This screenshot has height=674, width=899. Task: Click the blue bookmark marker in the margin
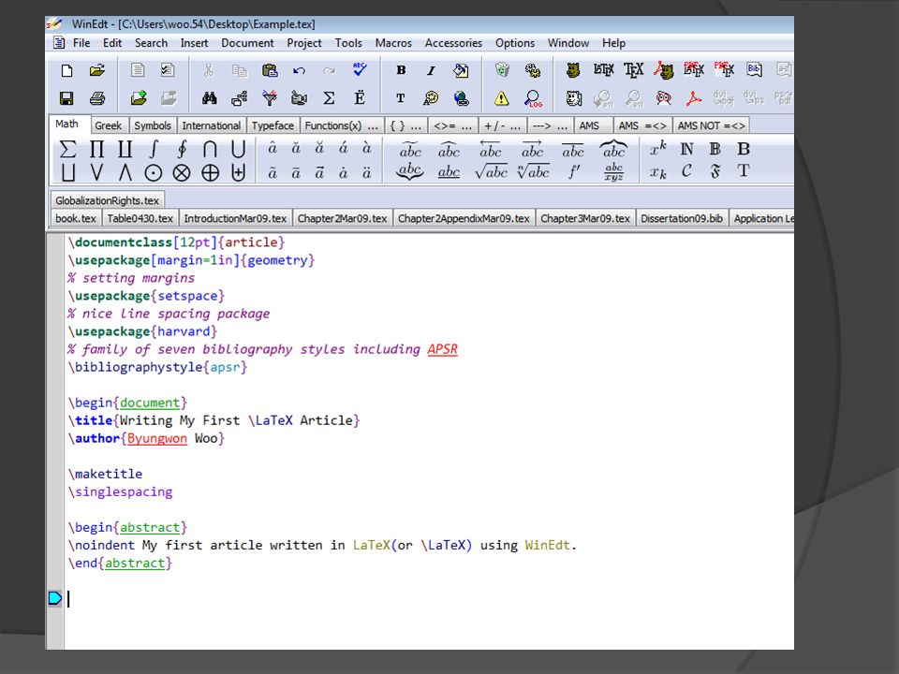pos(55,598)
